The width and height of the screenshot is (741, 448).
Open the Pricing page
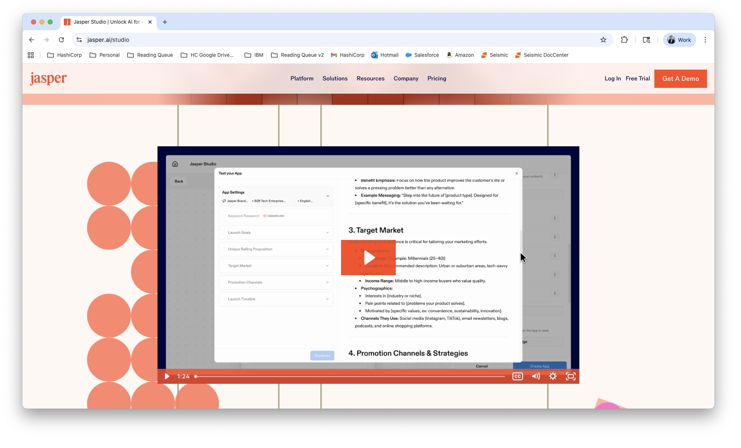click(437, 78)
